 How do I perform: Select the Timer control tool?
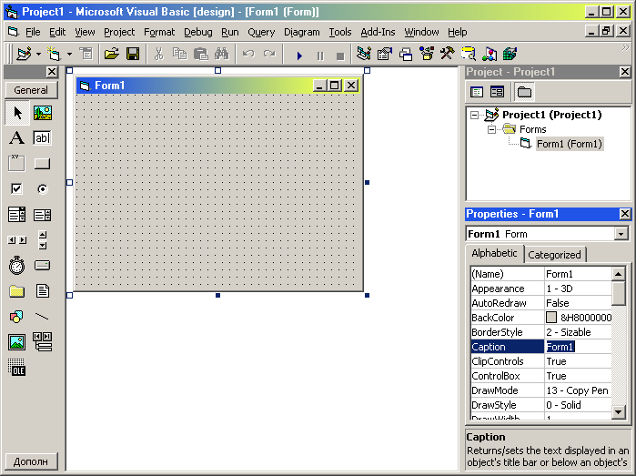tap(16, 266)
